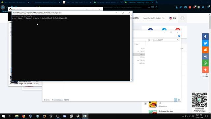Screen dimensions: 211x119
Task: Share on WhatsApp via the side share bar
Action: [205, 63]
